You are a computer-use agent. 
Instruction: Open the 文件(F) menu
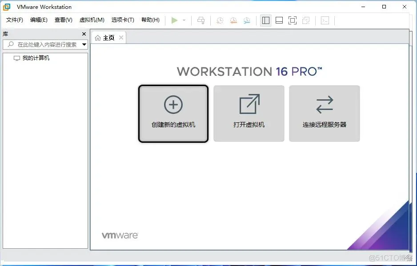tap(14, 20)
